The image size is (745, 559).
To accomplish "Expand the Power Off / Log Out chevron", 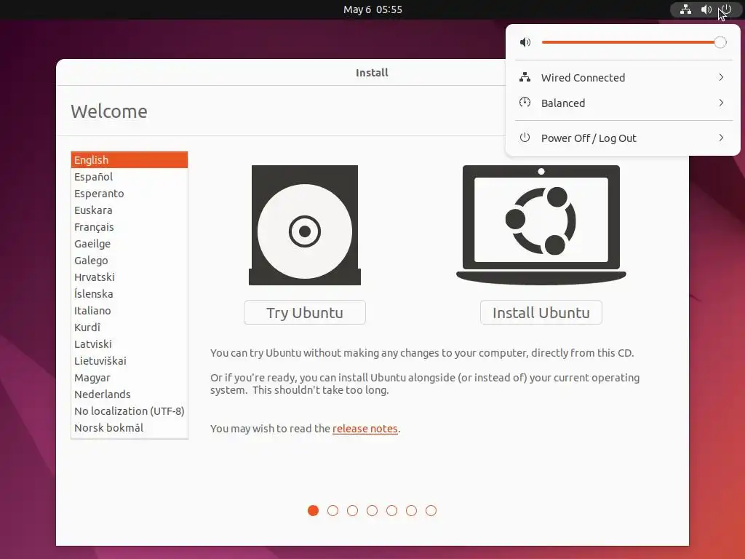I will click(x=721, y=138).
